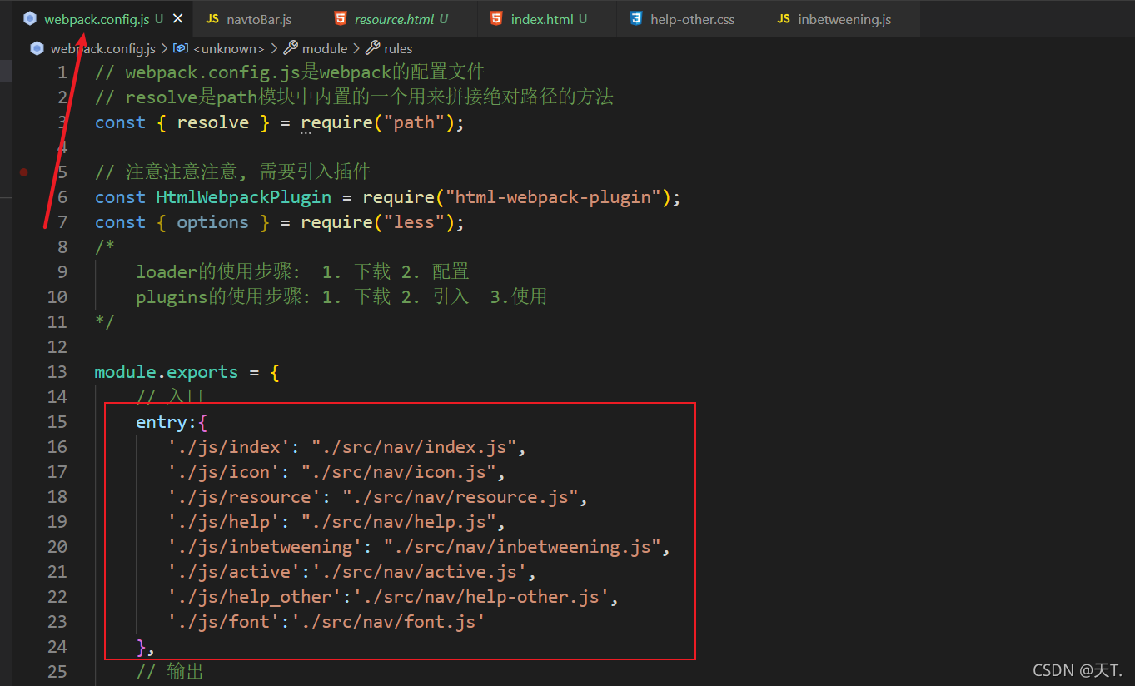The image size is (1135, 686).
Task: Click the 'entry' property key
Action: [x=162, y=422]
